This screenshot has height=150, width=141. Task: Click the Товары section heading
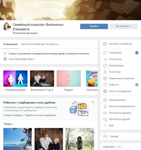[7, 124]
